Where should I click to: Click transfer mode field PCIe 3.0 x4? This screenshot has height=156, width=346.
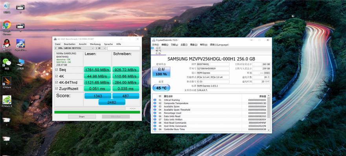213,77
